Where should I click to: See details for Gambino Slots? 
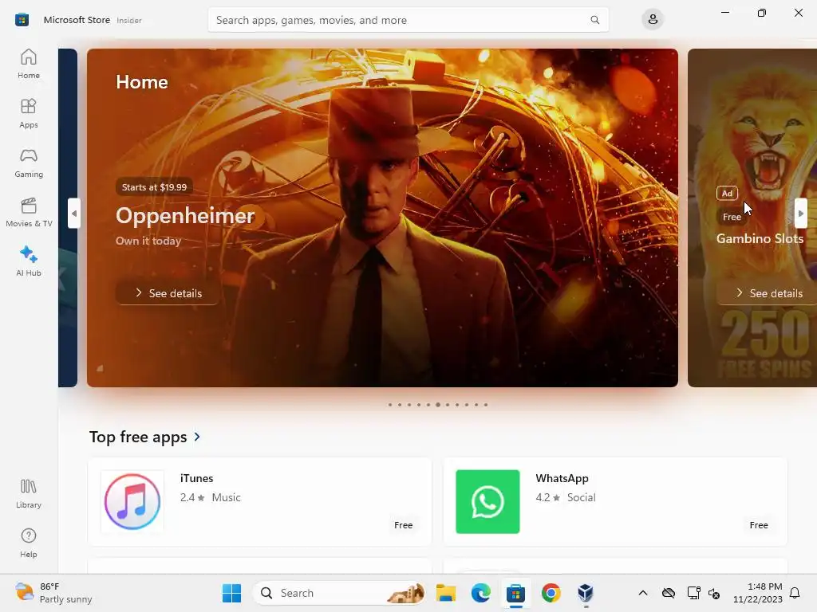pos(769,293)
